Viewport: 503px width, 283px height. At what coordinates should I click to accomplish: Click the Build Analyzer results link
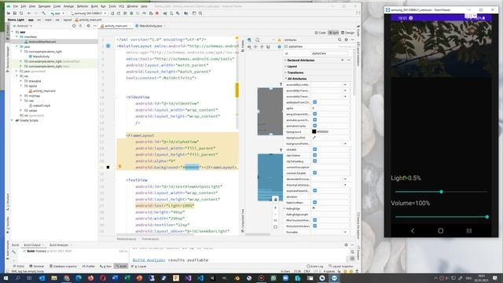[x=149, y=260]
